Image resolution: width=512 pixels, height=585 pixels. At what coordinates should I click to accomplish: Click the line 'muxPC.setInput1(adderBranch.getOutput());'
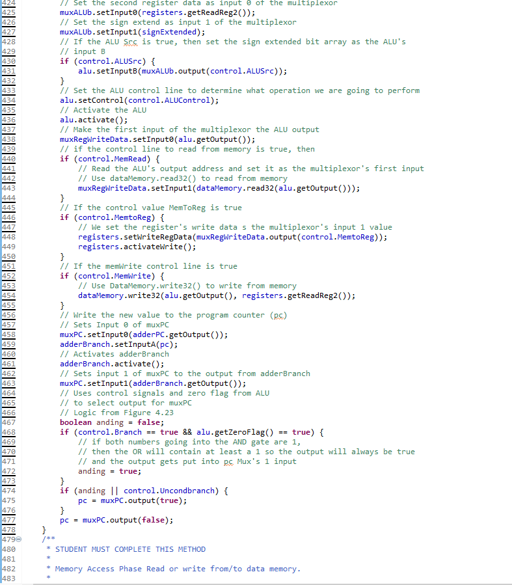(x=153, y=383)
